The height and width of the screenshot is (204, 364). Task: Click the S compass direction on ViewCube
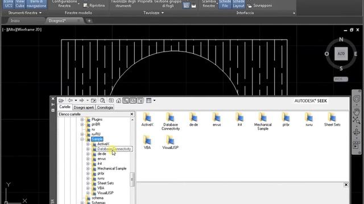coord(341,69)
